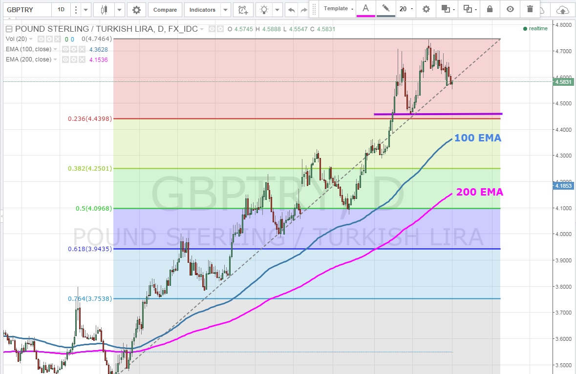This screenshot has height=374, width=576.
Task: Delete drawing with the trash icon
Action: [530, 9]
